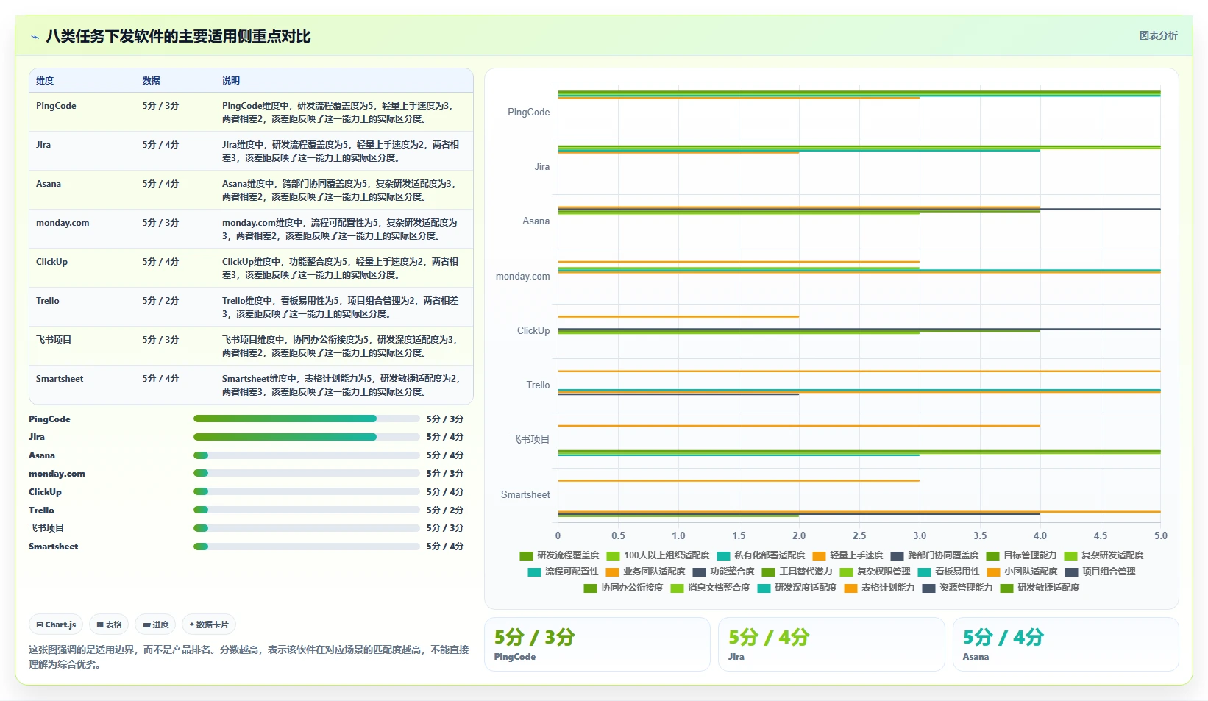Click the Smartsheet label on chart axis
This screenshot has width=1208, height=701.
tap(525, 495)
